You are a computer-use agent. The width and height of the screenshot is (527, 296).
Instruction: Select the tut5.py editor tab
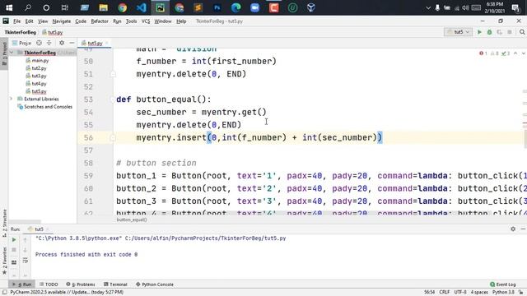tap(95, 43)
